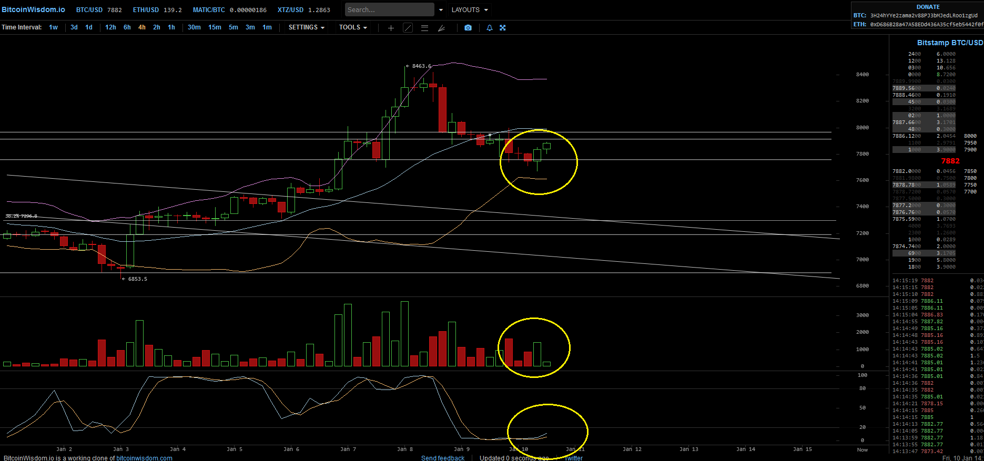Take a chart snapshot with camera icon

tap(468, 28)
